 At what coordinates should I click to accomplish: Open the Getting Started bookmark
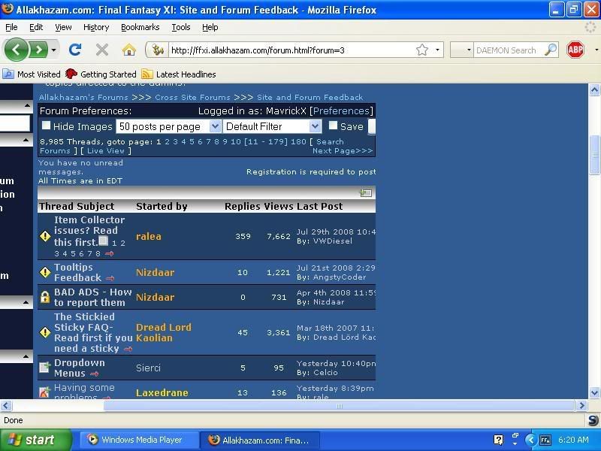tap(101, 74)
